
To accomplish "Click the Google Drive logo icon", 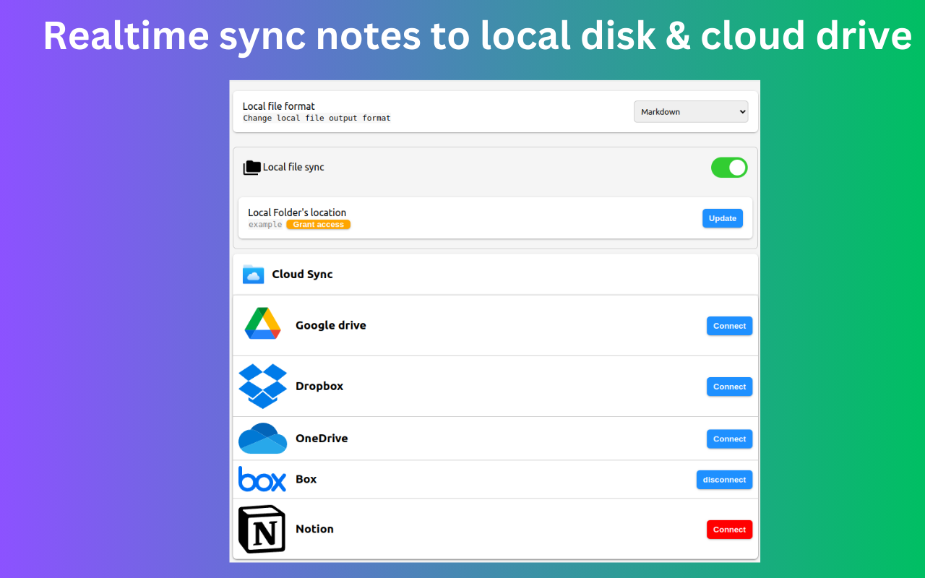I will (x=262, y=324).
